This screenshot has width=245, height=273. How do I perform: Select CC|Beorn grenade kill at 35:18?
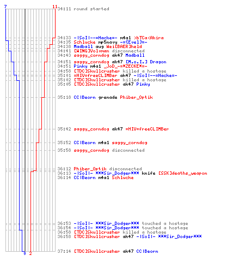[x=105, y=97]
